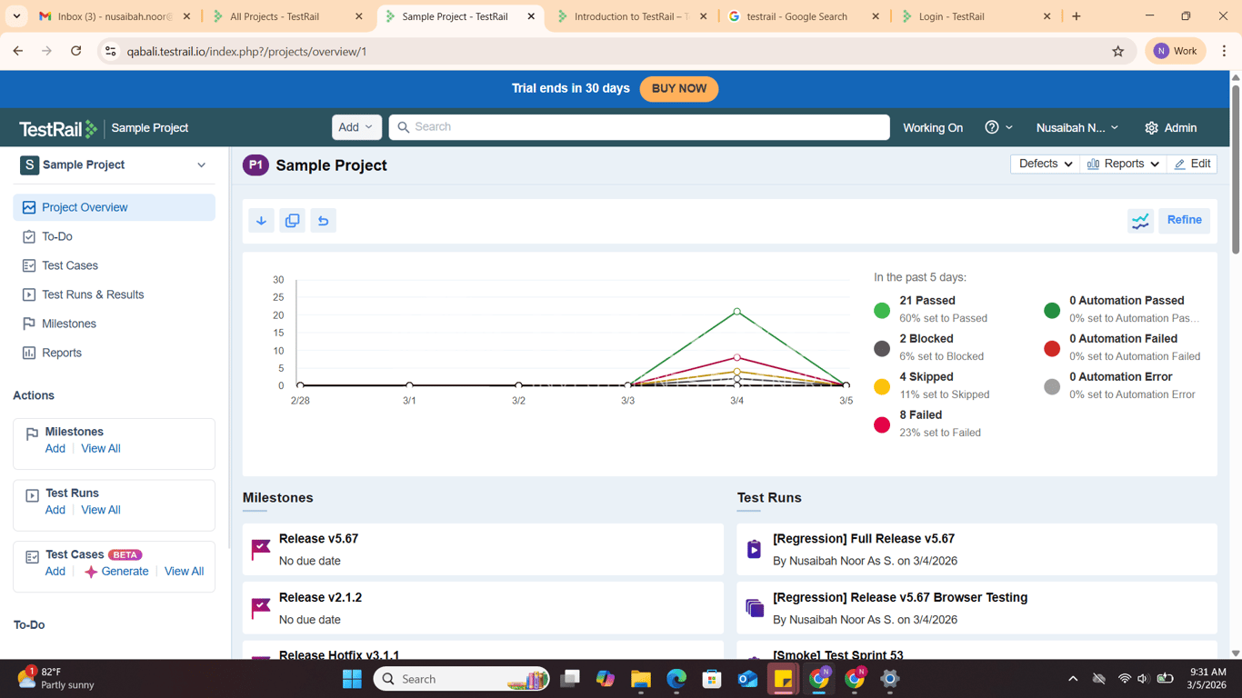Viewport: 1242px width, 698px height.
Task: Open Microsoft Edge from the taskbar
Action: click(x=676, y=679)
